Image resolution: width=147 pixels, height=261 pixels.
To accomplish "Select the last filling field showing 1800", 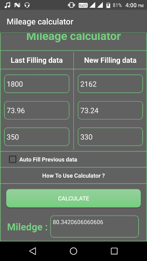I will [37, 84].
